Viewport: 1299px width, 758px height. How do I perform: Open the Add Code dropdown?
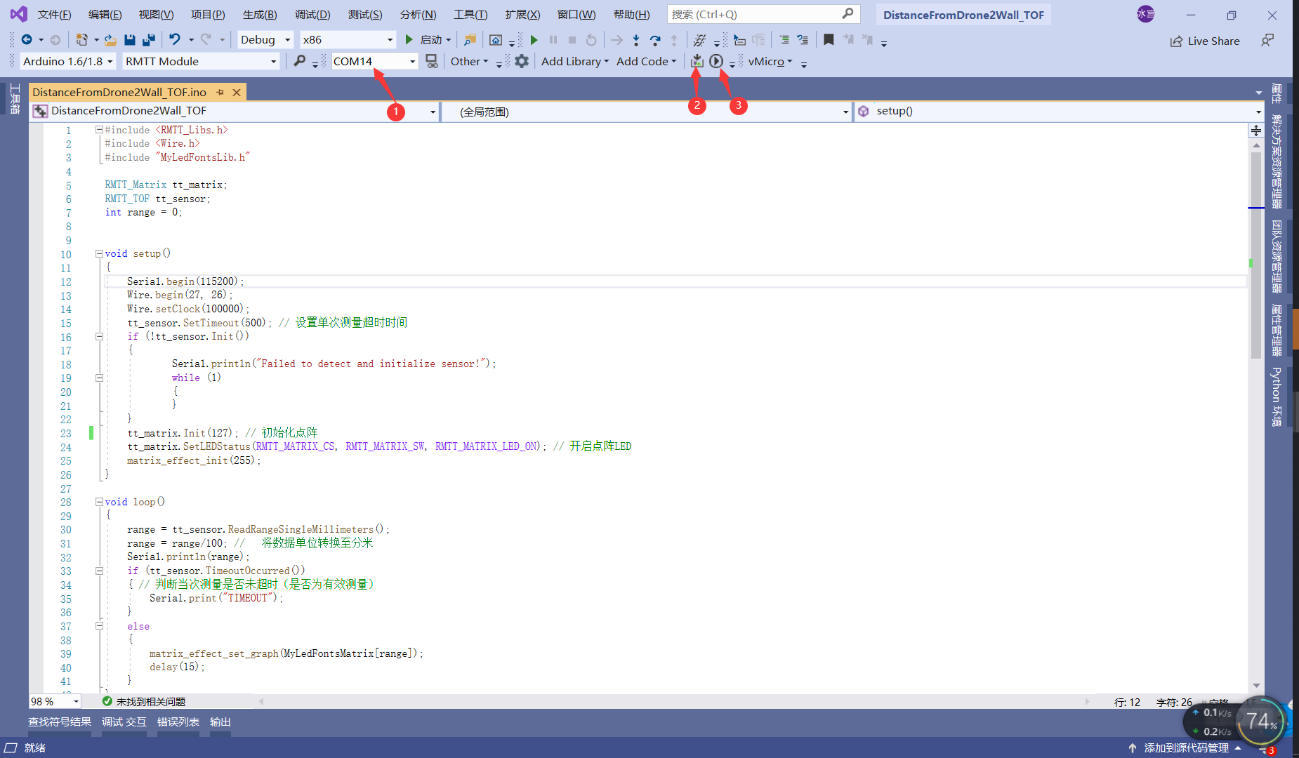(646, 61)
